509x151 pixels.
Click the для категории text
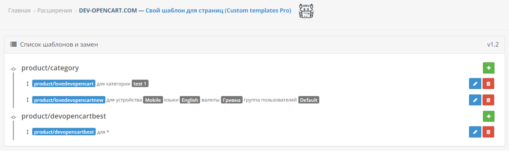tap(114, 84)
